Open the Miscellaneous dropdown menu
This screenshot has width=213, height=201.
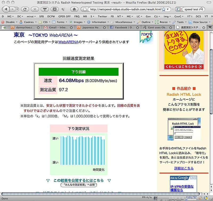point(122,22)
